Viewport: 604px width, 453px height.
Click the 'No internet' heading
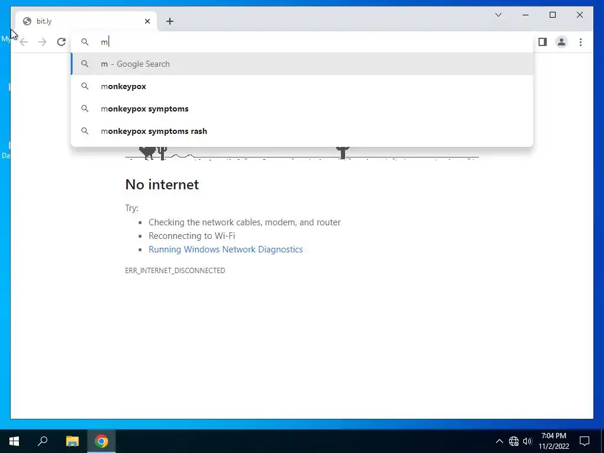coord(162,185)
